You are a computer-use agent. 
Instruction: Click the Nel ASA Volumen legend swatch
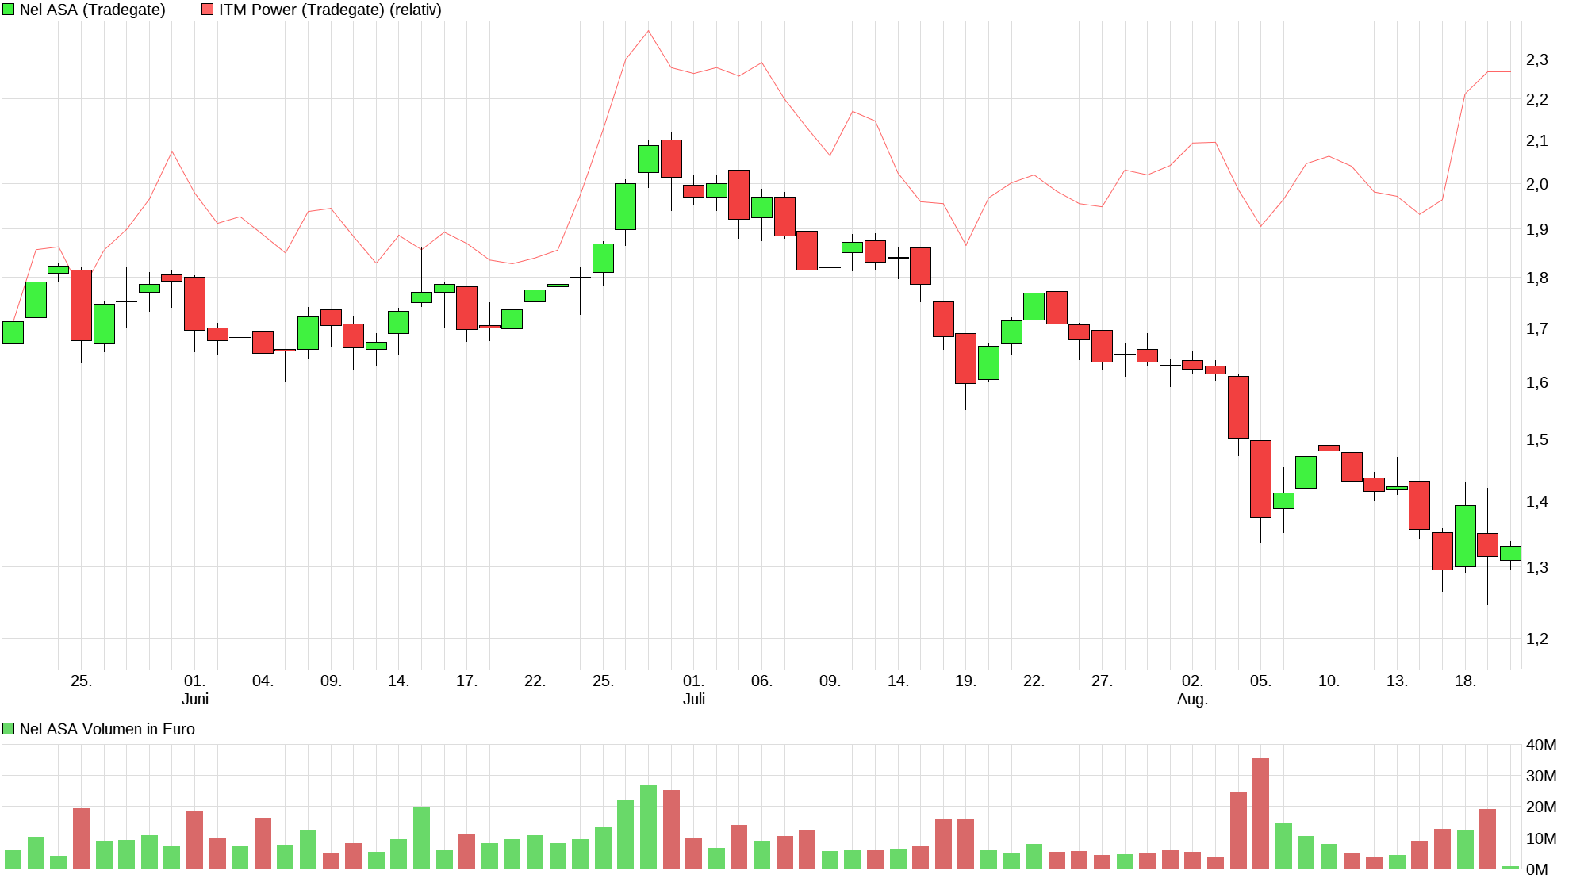pos(9,728)
